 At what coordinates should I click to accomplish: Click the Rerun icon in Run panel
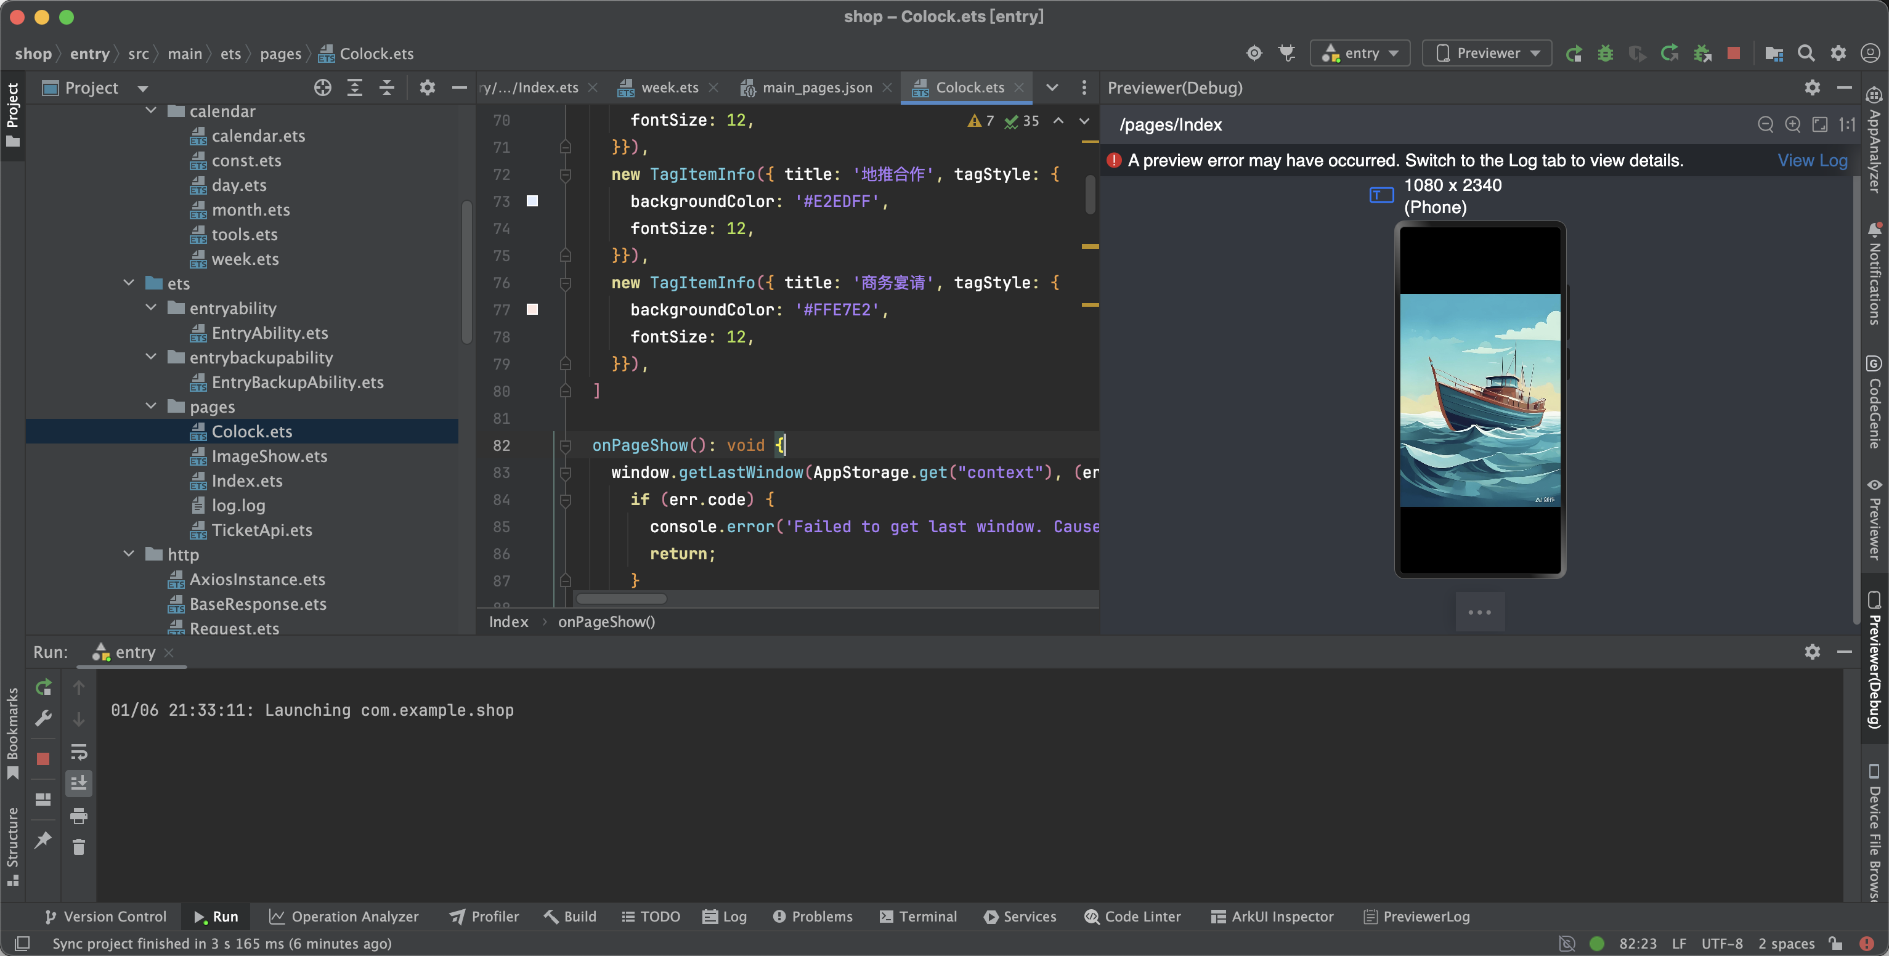43,687
